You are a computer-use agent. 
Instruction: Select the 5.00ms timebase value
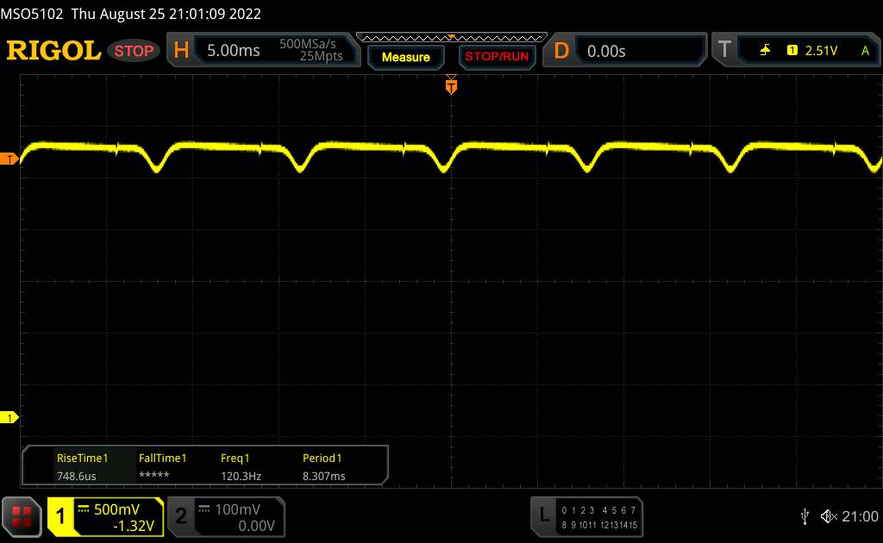[233, 51]
